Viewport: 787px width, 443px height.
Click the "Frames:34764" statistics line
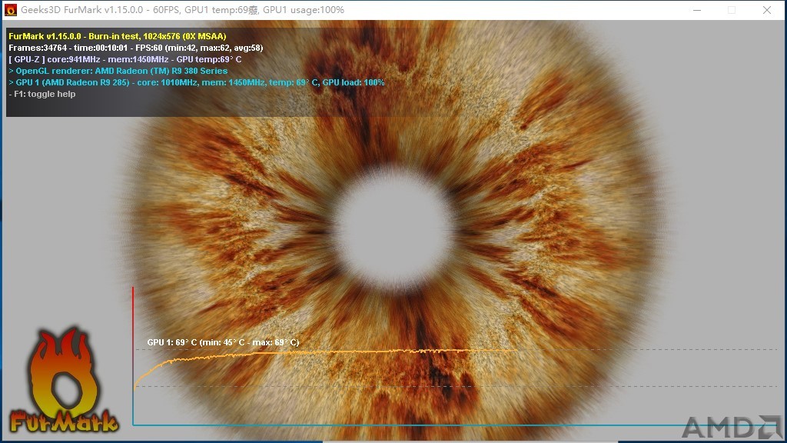135,48
